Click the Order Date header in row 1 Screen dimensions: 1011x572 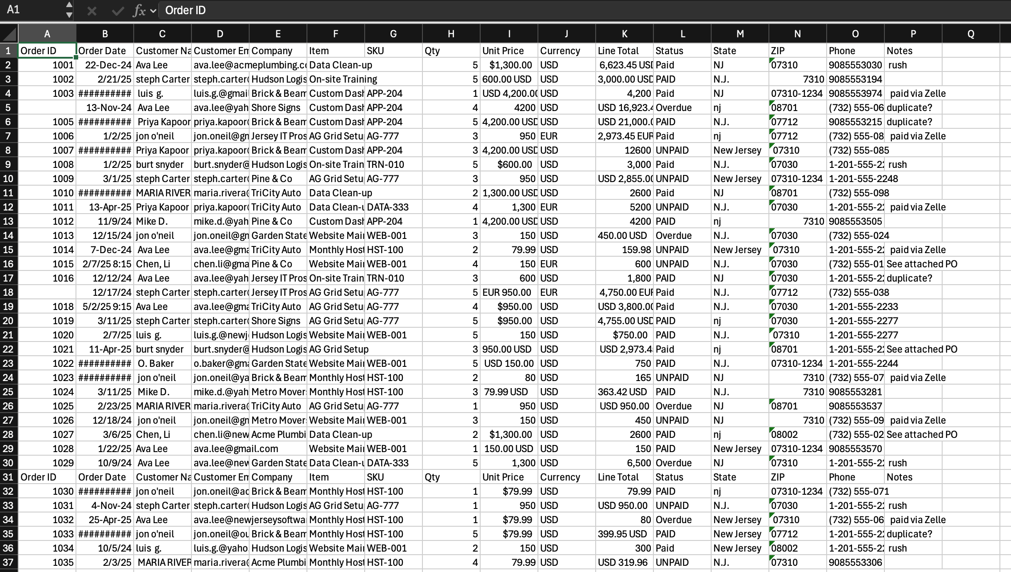pos(105,51)
